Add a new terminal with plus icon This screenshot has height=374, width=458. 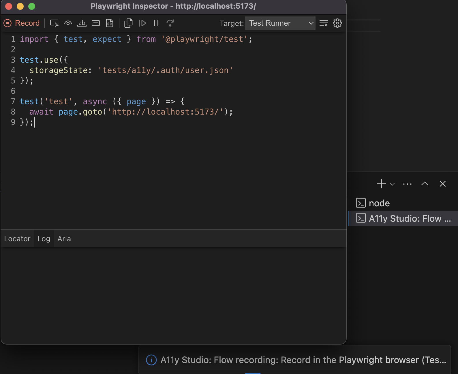point(381,184)
